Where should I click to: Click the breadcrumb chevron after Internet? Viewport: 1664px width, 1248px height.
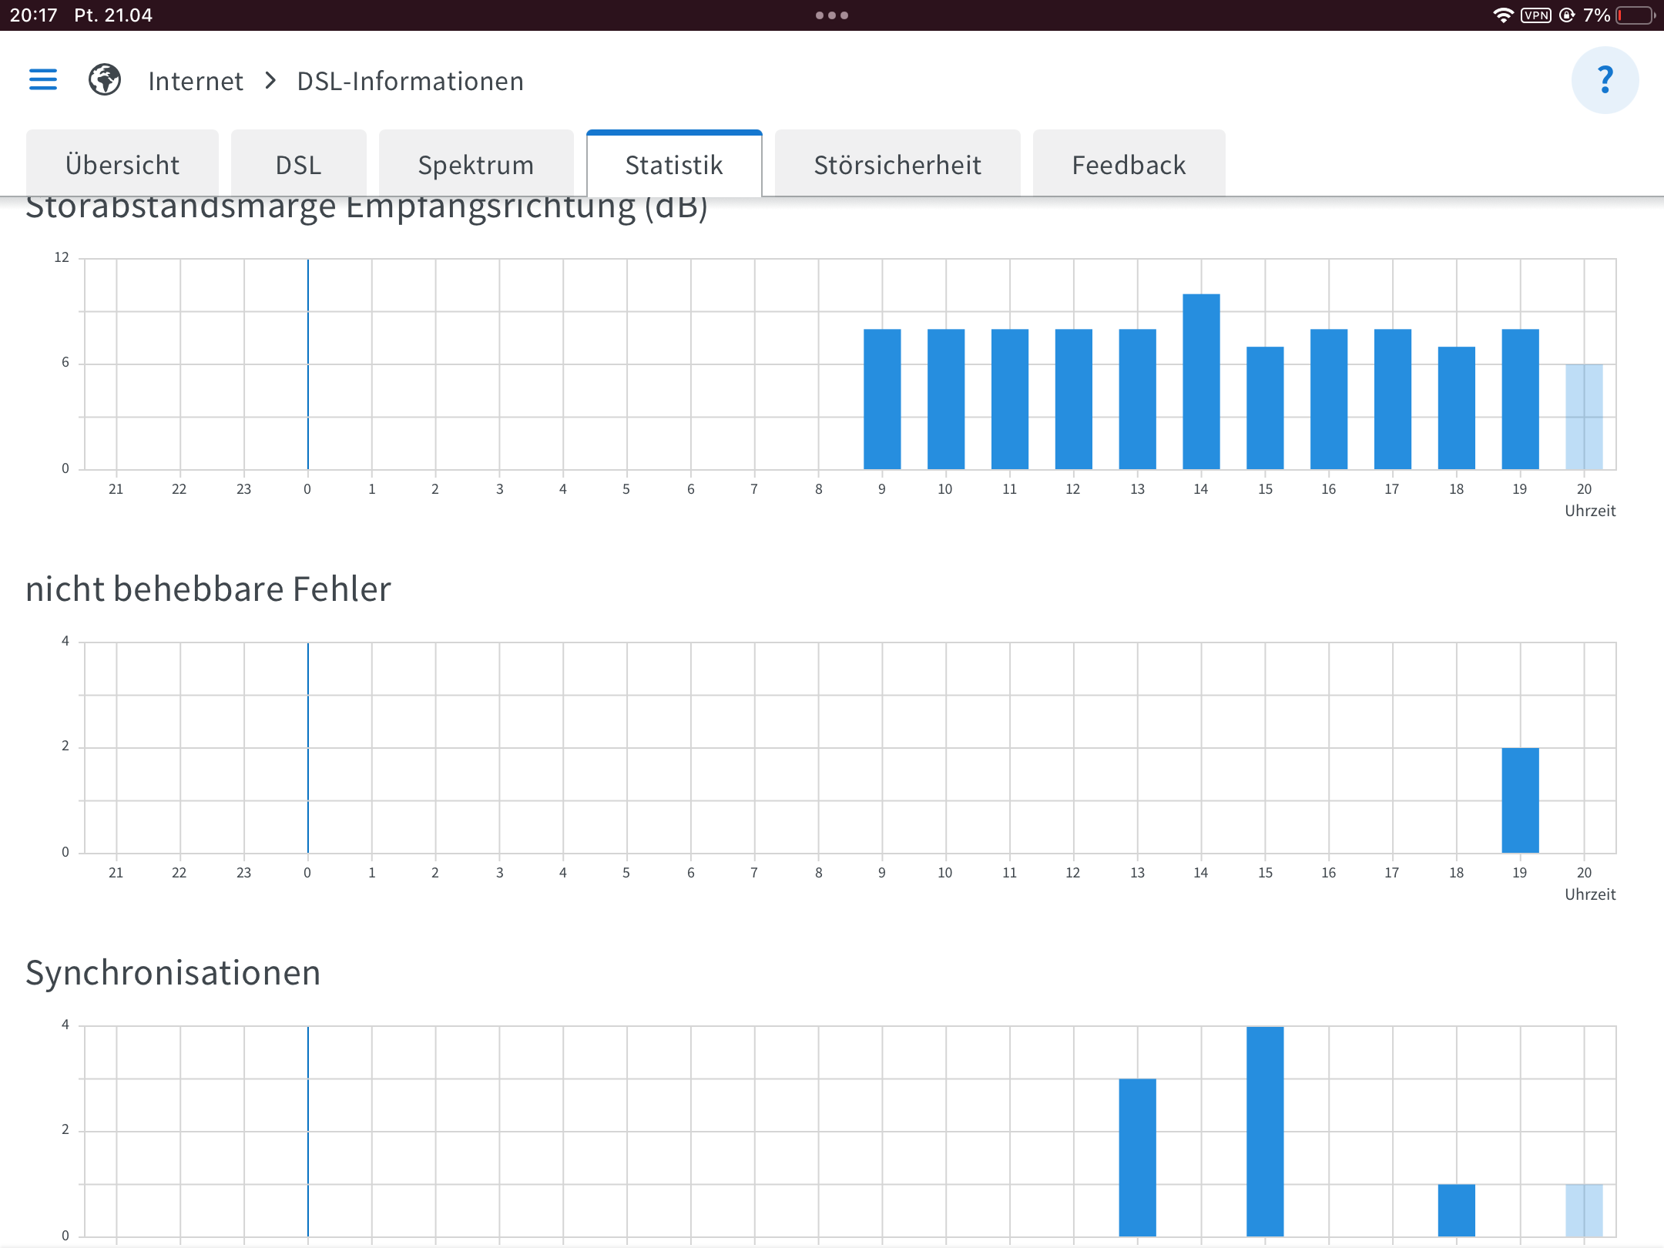(270, 80)
